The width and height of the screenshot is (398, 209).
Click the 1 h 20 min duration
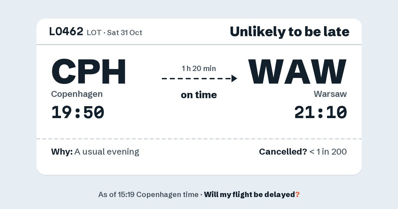point(199,69)
